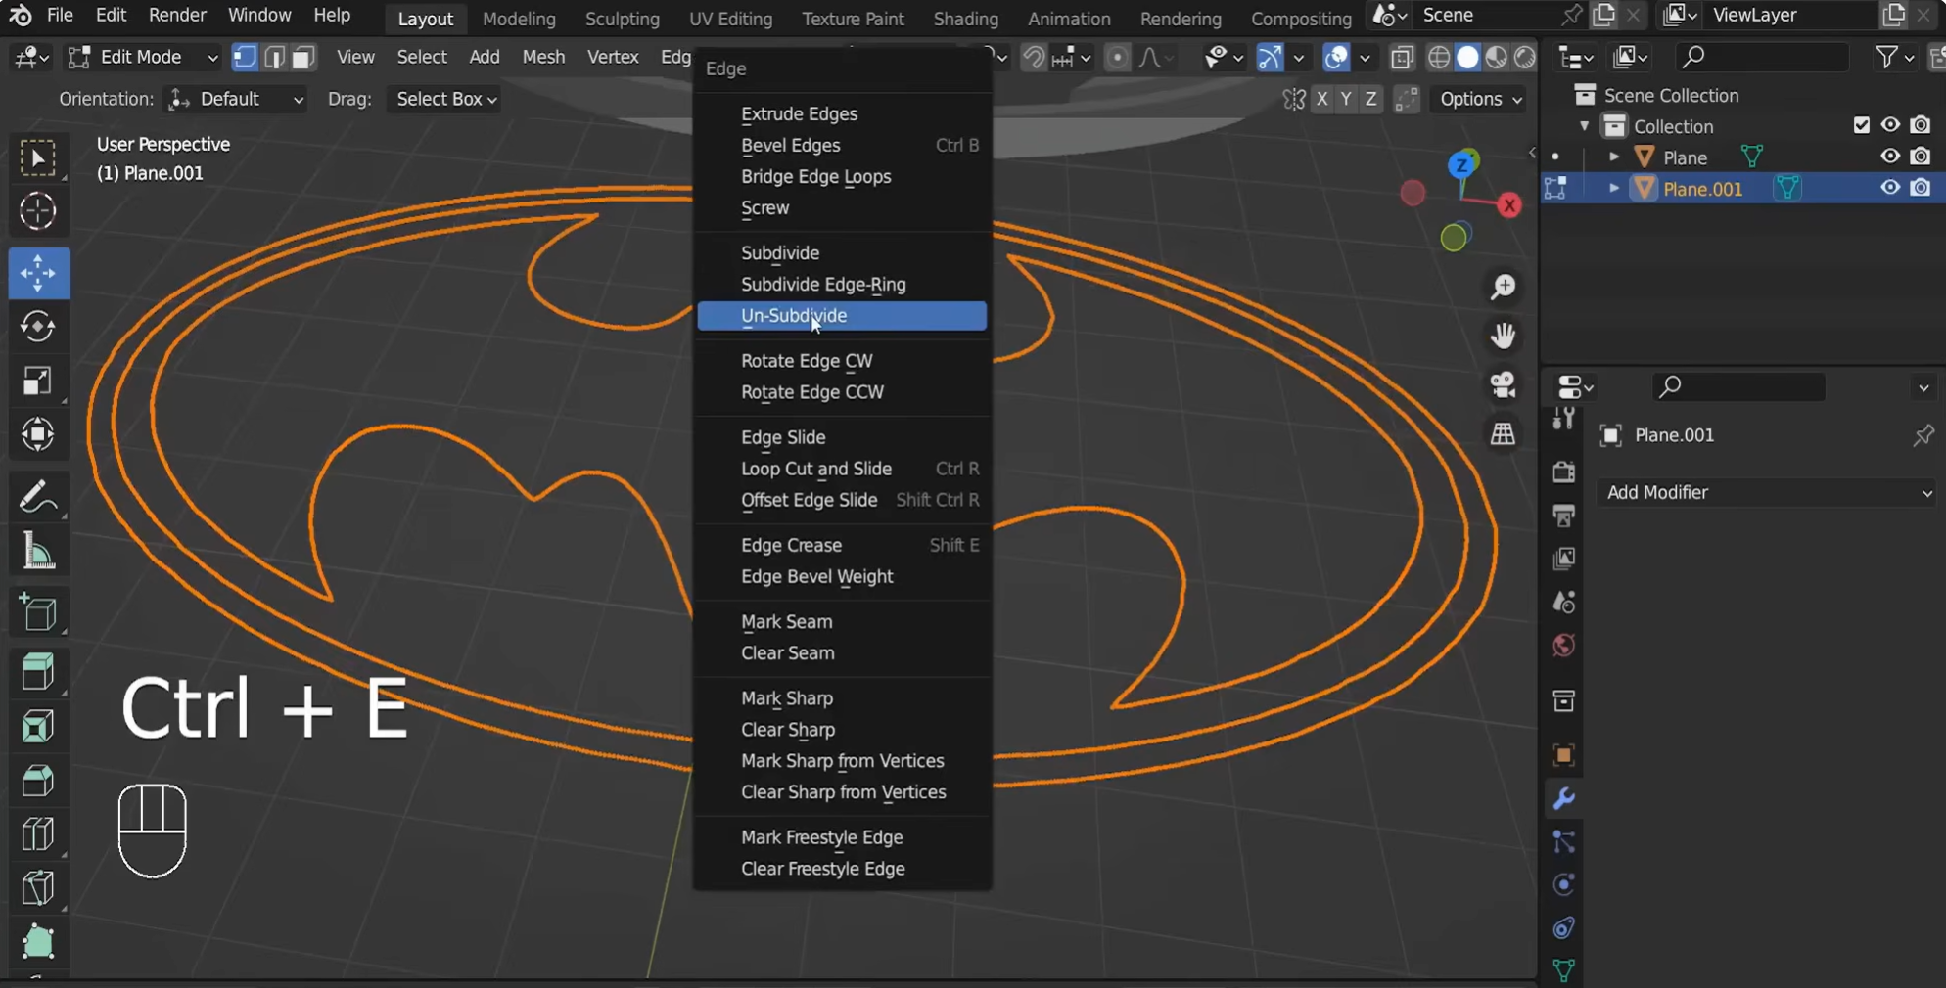Open the Edit Mode dropdown
Screen dimensions: 1946x988
tap(143, 58)
